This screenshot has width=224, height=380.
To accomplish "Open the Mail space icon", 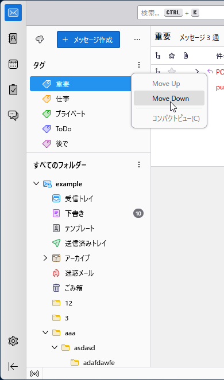I will (x=13, y=13).
